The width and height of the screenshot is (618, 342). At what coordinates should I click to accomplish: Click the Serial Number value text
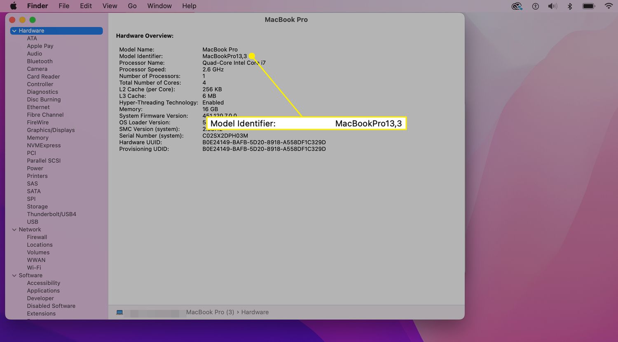225,136
